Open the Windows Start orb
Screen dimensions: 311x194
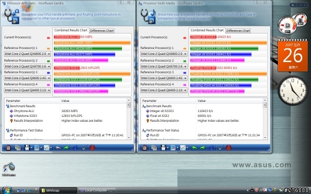coord(7,190)
